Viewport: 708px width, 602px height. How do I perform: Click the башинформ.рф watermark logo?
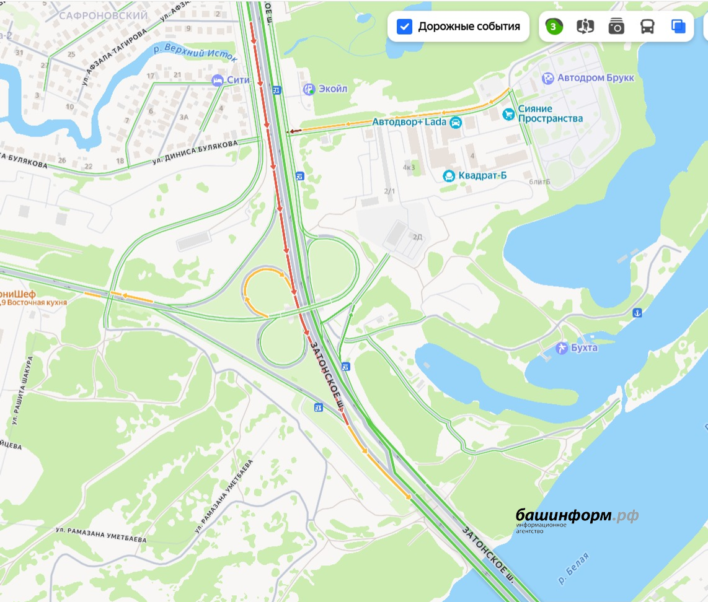click(577, 520)
